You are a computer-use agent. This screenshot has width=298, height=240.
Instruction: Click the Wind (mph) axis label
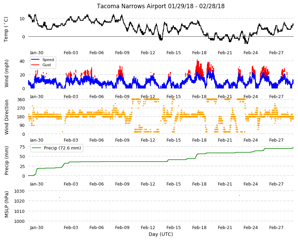tap(7, 73)
